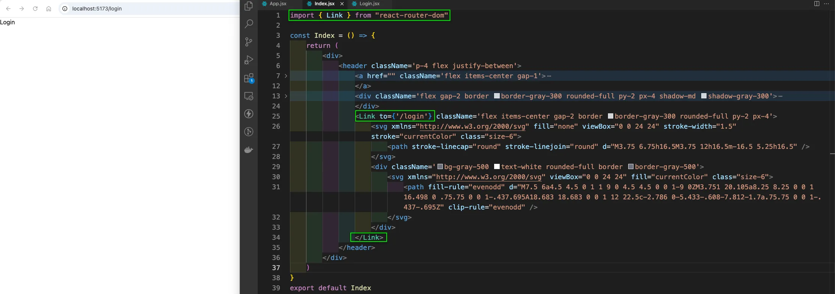Open border-gray-300 color swatch on line 13
Viewport: 835px width, 294px height.
497,96
